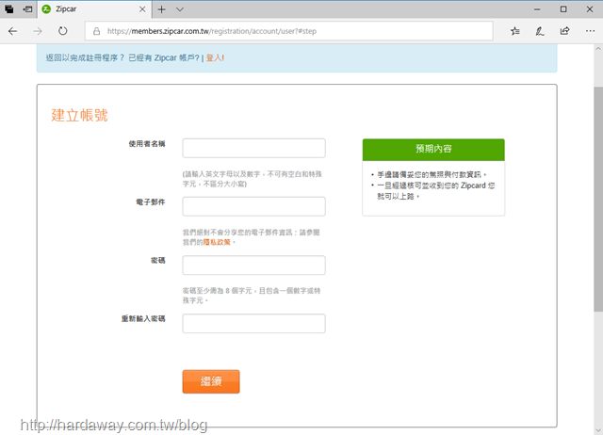
Task: Click the Zipcar favicon on the tab
Action: click(46, 8)
